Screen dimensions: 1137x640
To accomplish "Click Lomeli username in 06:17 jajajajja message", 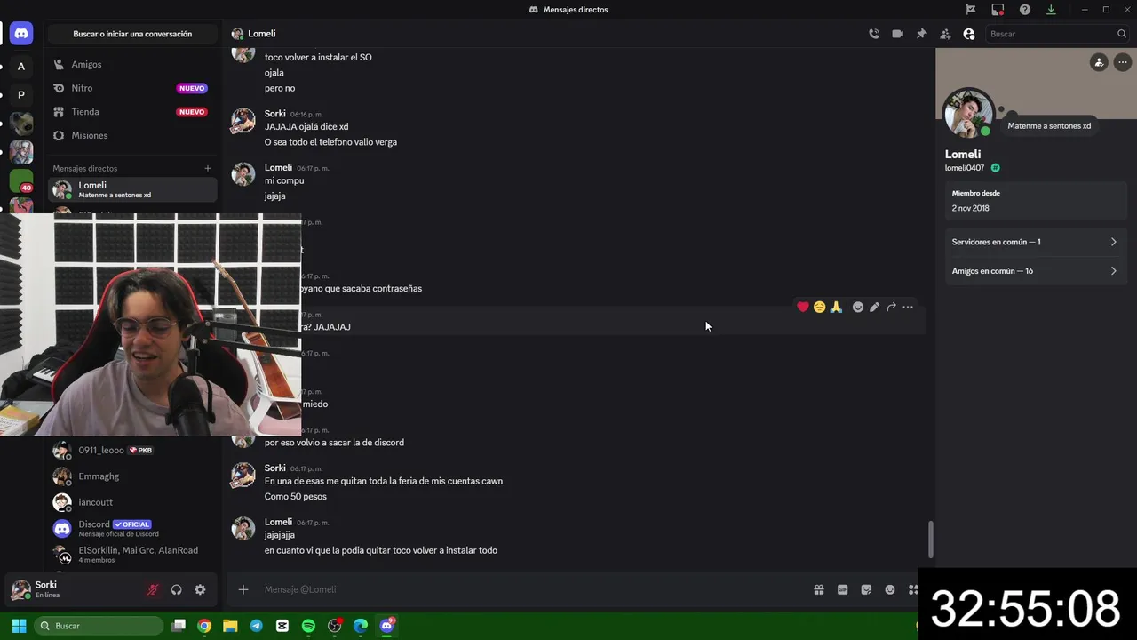I will [x=278, y=522].
